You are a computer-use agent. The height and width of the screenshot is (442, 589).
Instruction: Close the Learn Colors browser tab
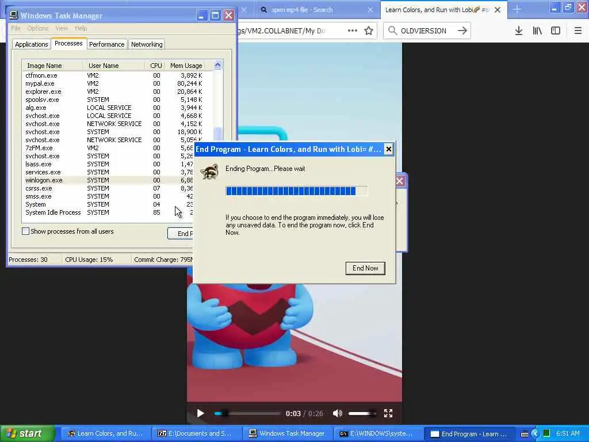(498, 10)
